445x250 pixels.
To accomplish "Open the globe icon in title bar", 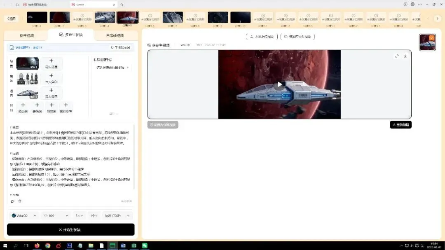I will point(412,4).
